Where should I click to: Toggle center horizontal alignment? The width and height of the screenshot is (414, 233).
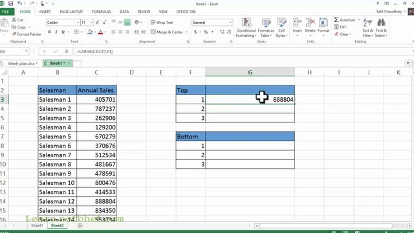(x=120, y=32)
